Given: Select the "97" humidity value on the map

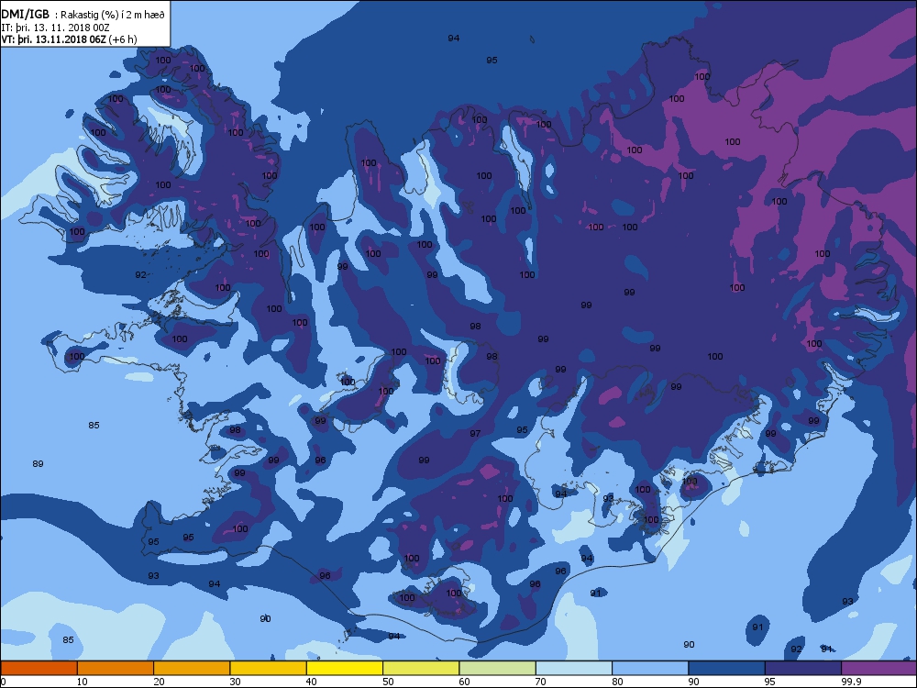Looking at the screenshot, I should 475,434.
